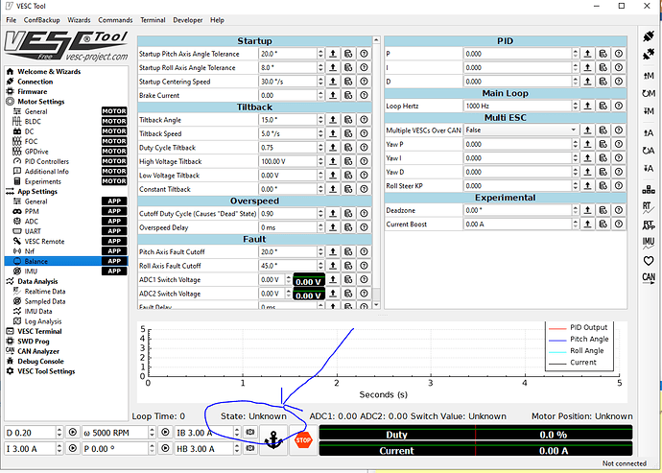The width and height of the screenshot is (662, 473).
Task: Click the anchor brake icon
Action: (x=275, y=441)
